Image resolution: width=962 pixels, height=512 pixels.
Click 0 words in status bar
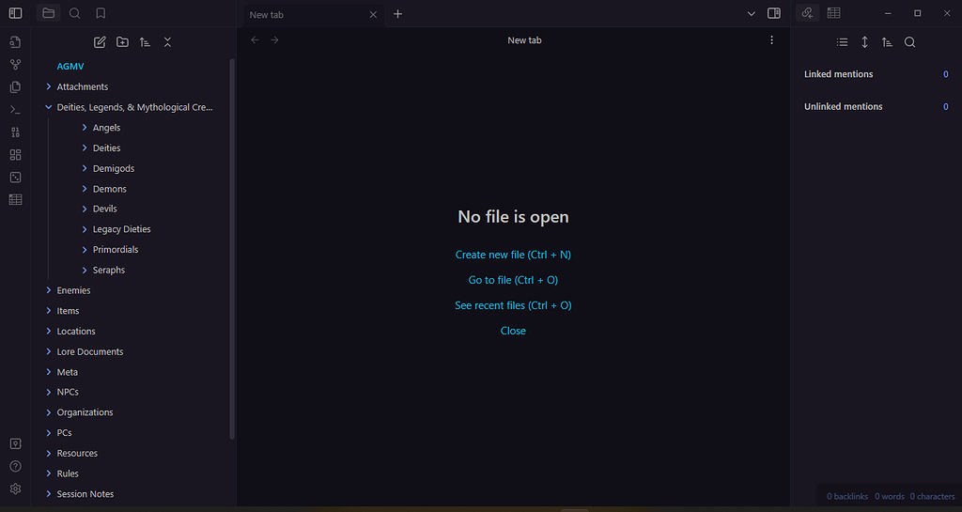[x=890, y=496]
